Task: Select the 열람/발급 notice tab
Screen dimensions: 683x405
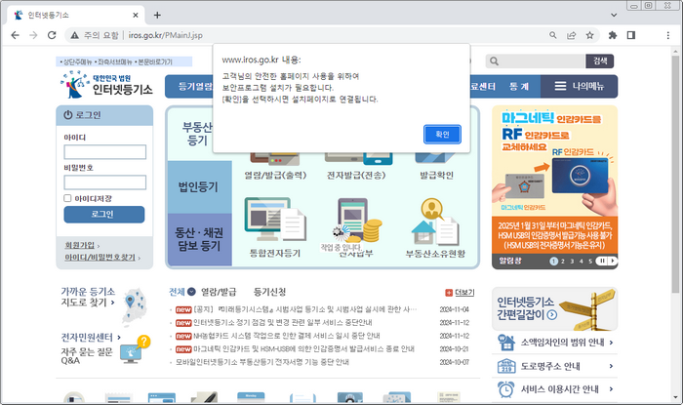Action: (219, 292)
